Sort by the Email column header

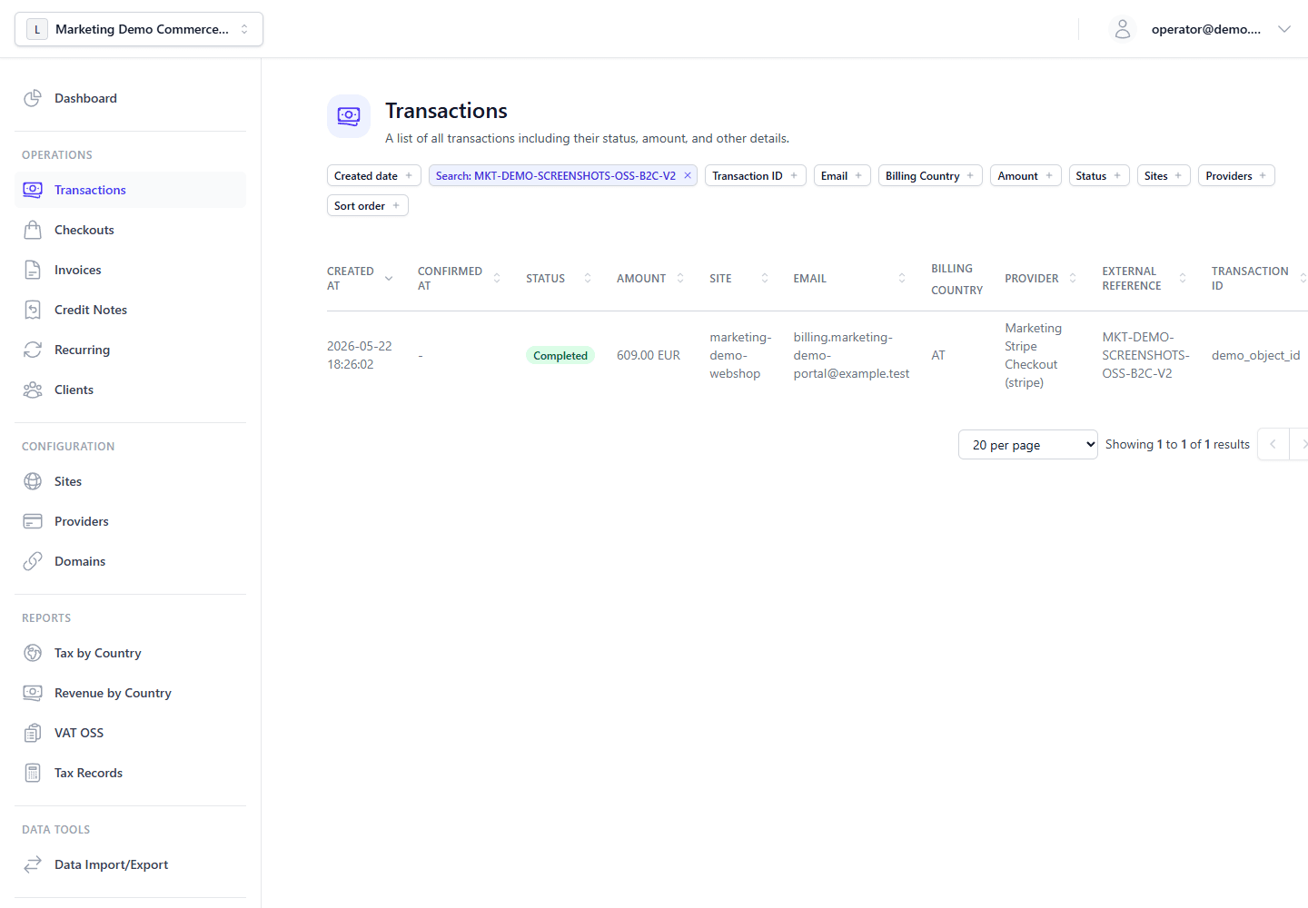click(x=849, y=279)
